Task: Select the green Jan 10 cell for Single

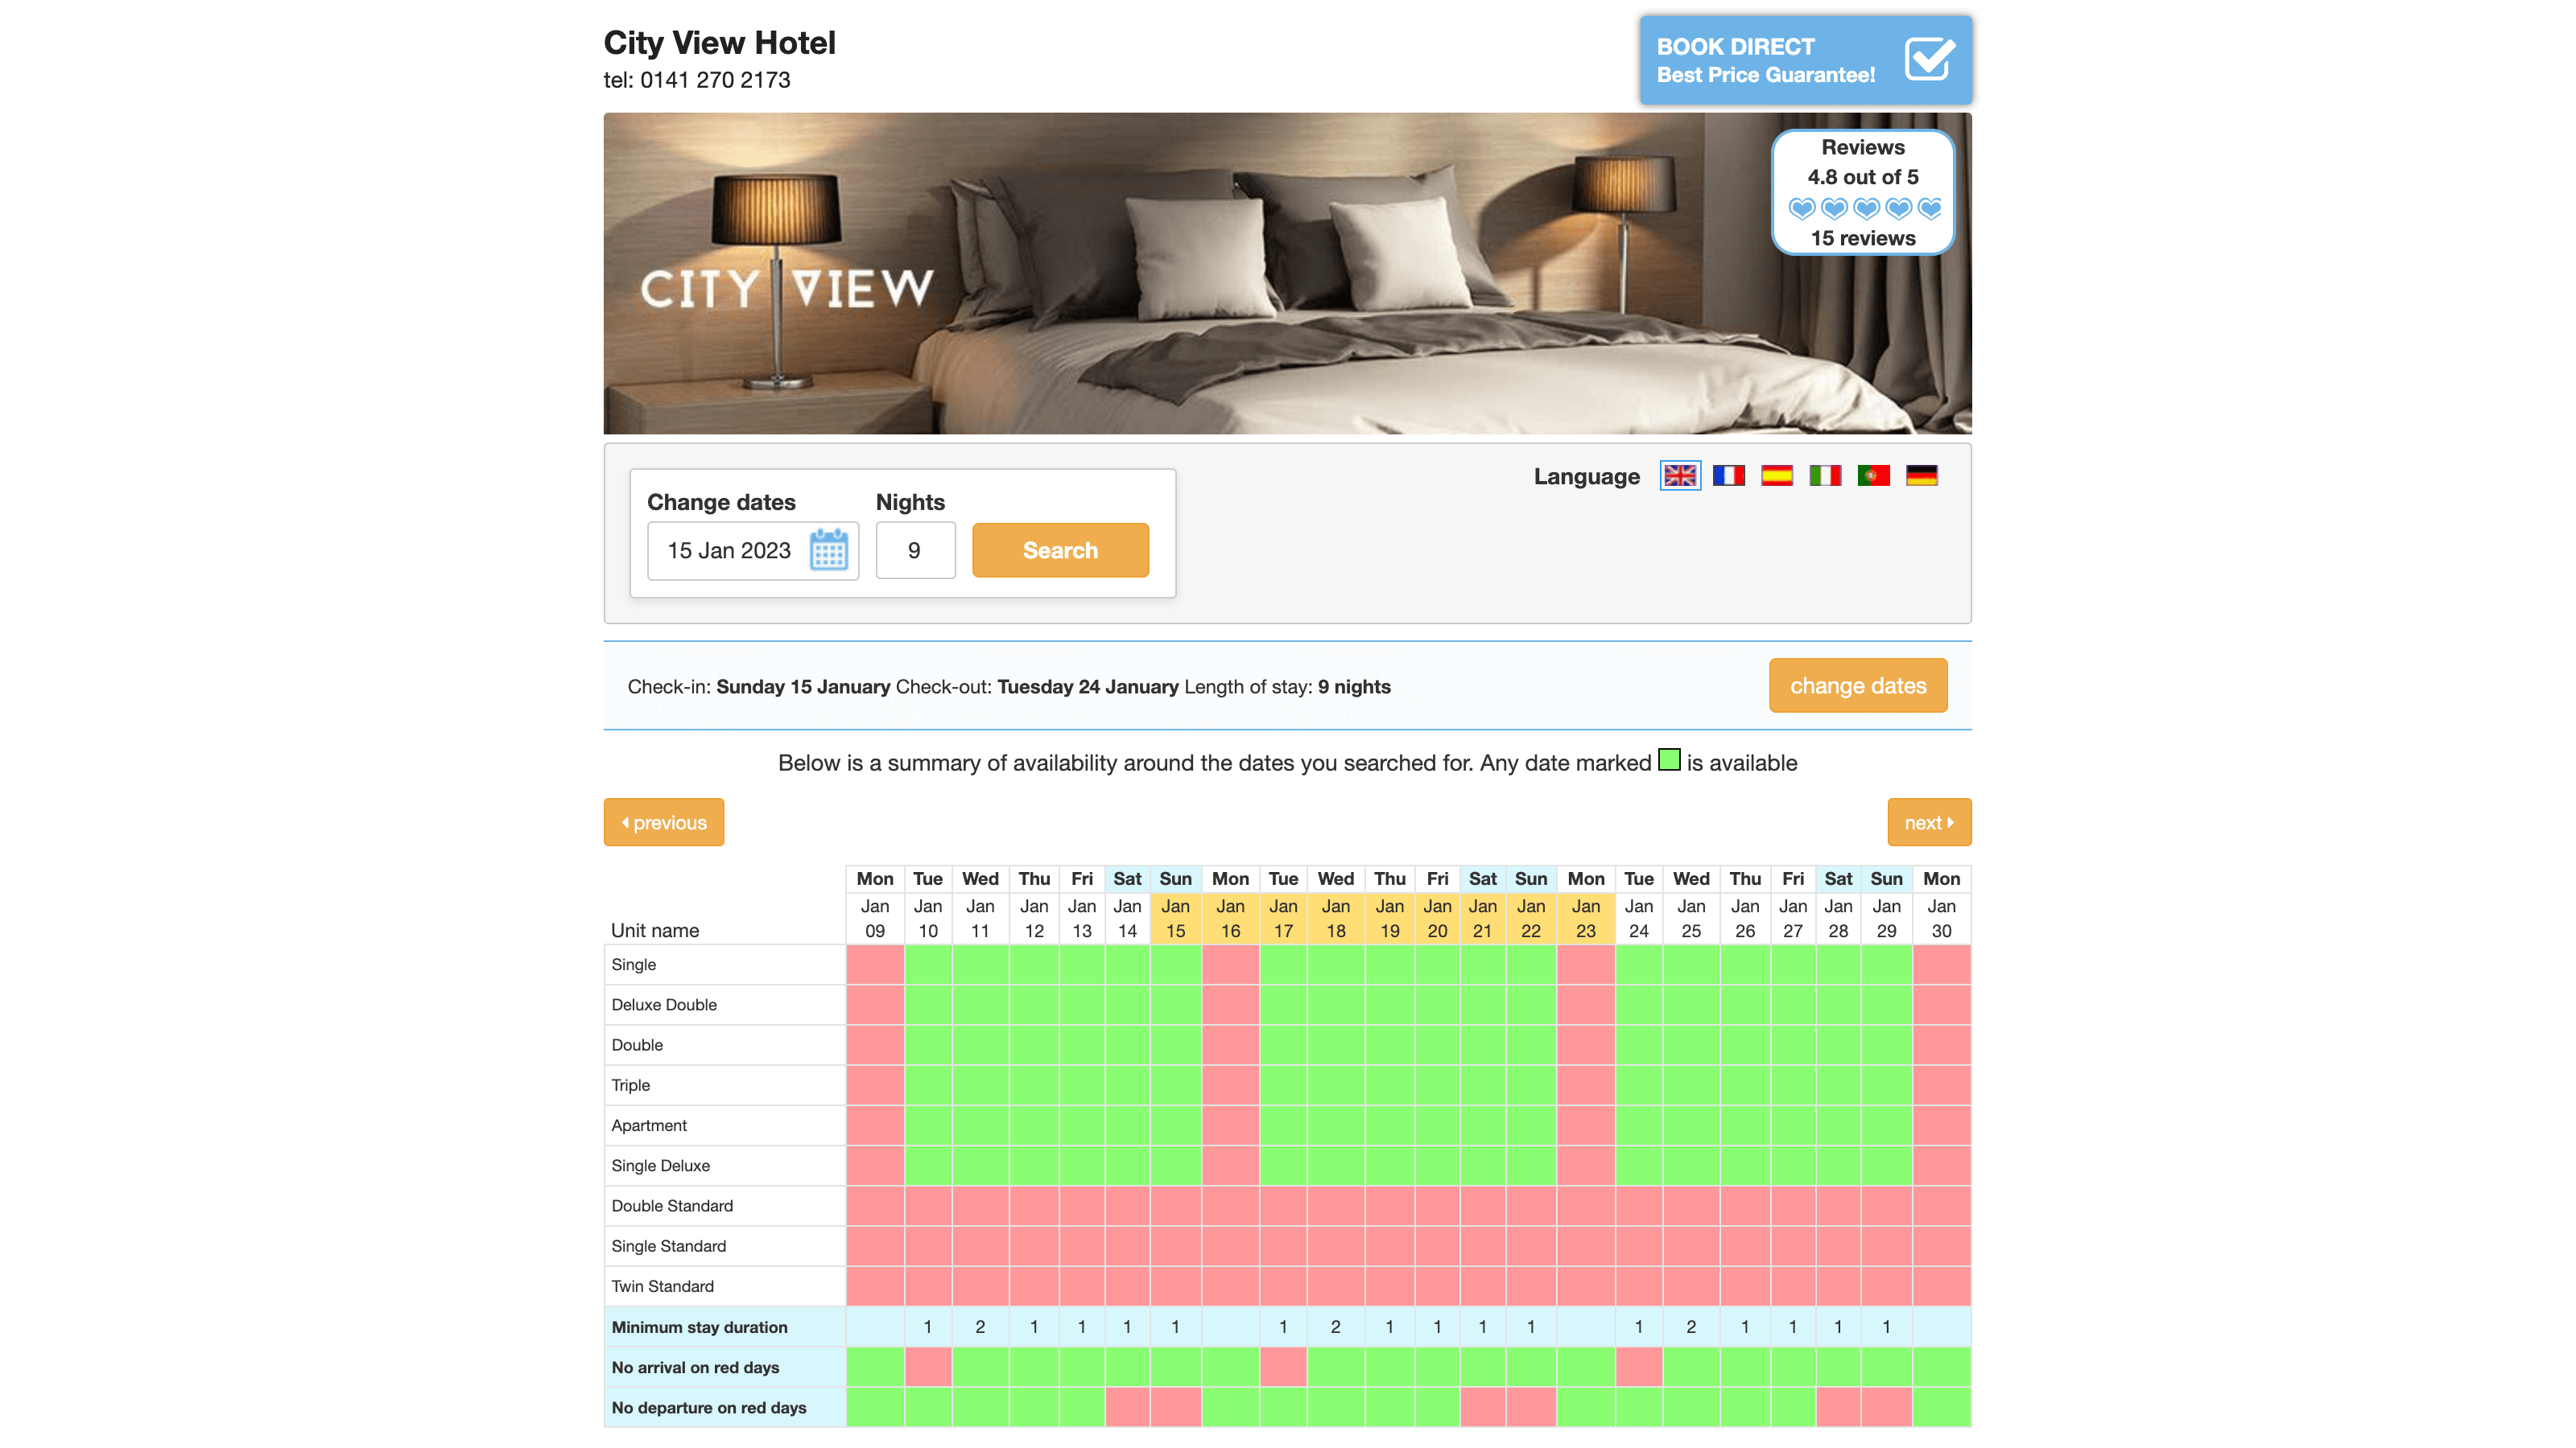Action: click(927, 965)
